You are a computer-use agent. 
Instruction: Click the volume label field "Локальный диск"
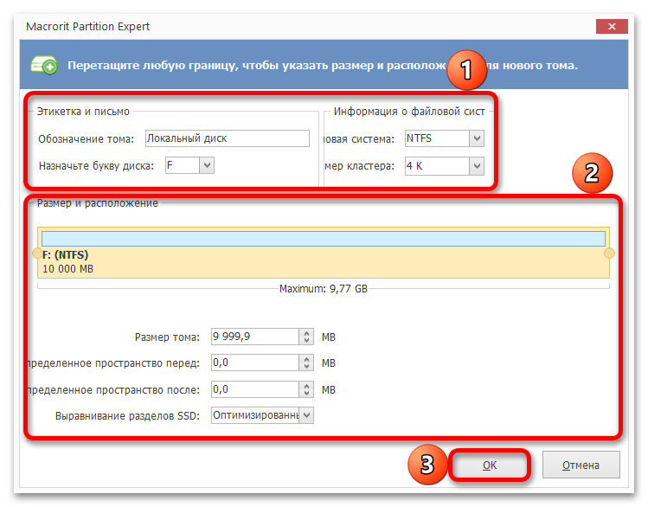pyautogui.click(x=228, y=138)
